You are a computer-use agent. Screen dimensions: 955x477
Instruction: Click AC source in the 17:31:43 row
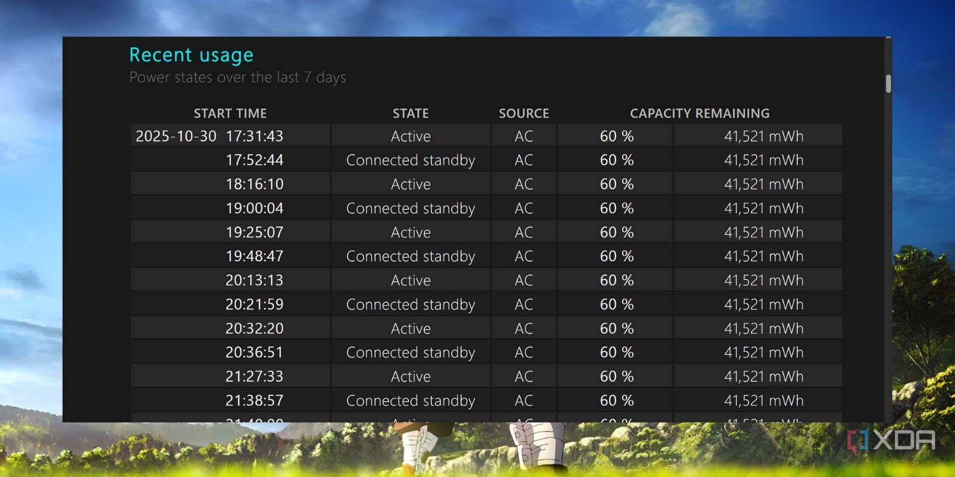(524, 136)
